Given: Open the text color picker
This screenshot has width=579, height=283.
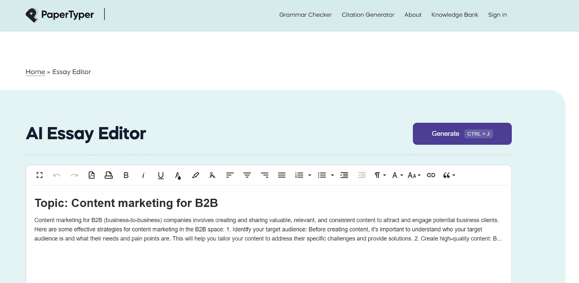Looking at the screenshot, I should [x=178, y=176].
